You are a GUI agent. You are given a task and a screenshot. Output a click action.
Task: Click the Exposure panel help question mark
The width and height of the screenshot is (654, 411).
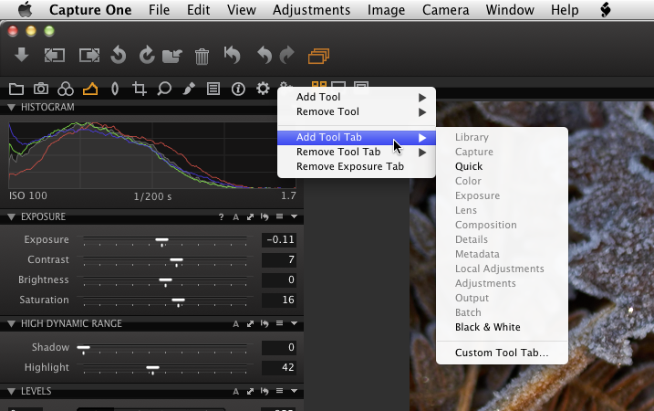pos(221,216)
